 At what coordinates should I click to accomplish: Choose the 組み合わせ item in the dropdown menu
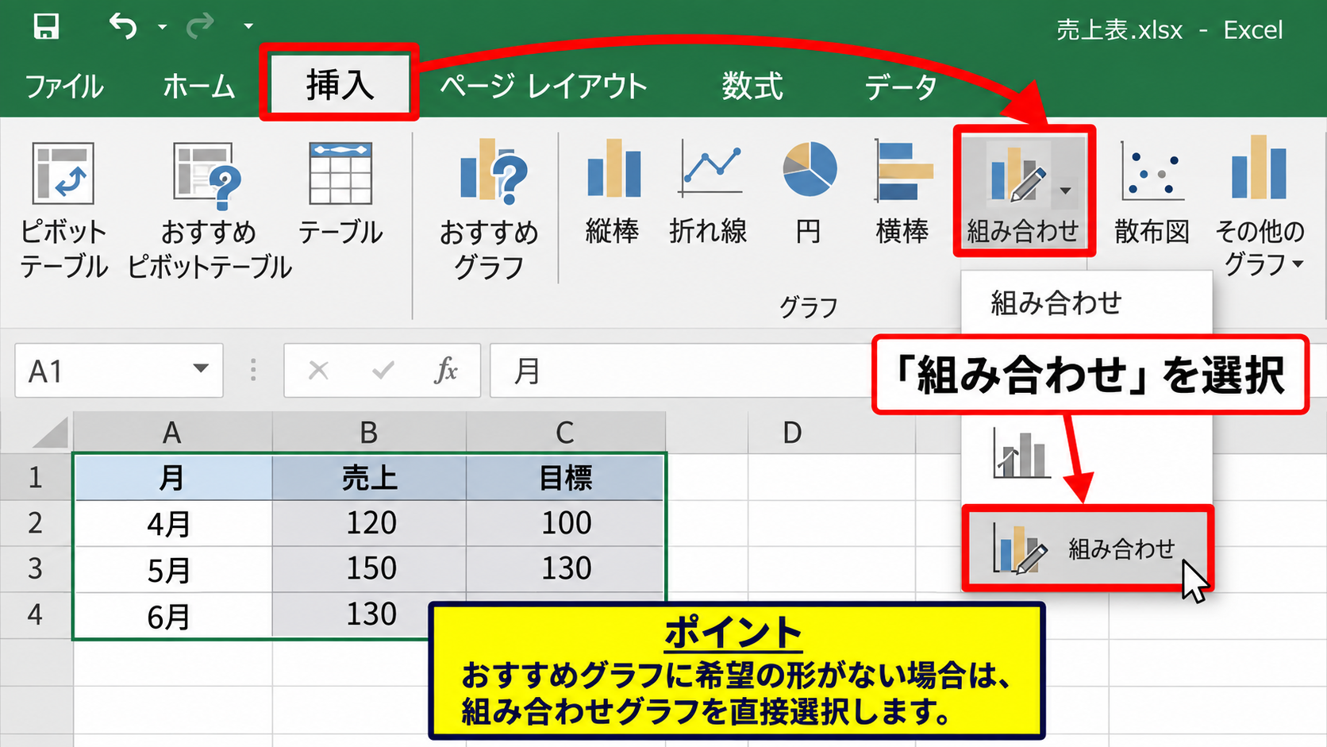point(1088,549)
